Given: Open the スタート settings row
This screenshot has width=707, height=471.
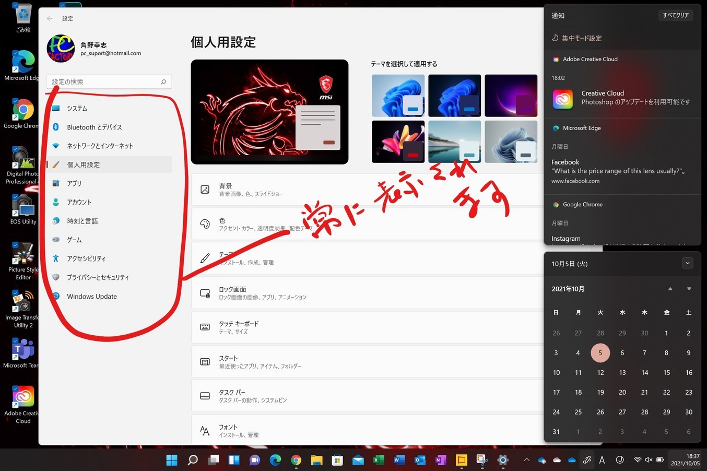Looking at the screenshot, I should tap(368, 362).
